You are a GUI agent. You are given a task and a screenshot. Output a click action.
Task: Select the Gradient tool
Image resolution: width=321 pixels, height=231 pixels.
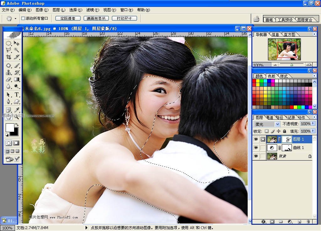pos(16,80)
